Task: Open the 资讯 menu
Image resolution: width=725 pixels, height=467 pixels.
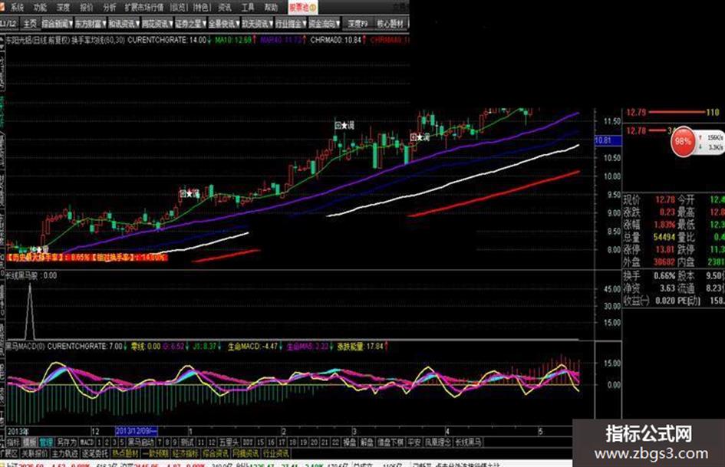Action: click(225, 8)
